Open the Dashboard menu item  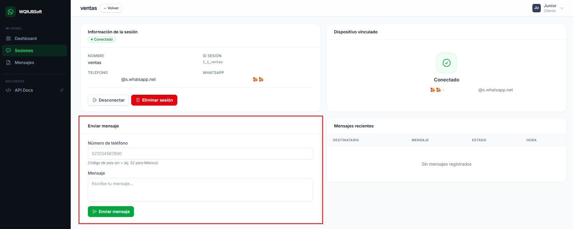[26, 38]
